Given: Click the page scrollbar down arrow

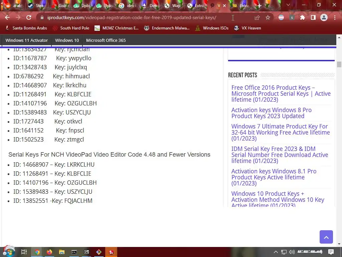Looking at the screenshot, I should pyautogui.click(x=339, y=244).
